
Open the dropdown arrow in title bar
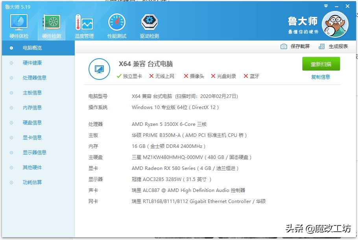coord(326,6)
